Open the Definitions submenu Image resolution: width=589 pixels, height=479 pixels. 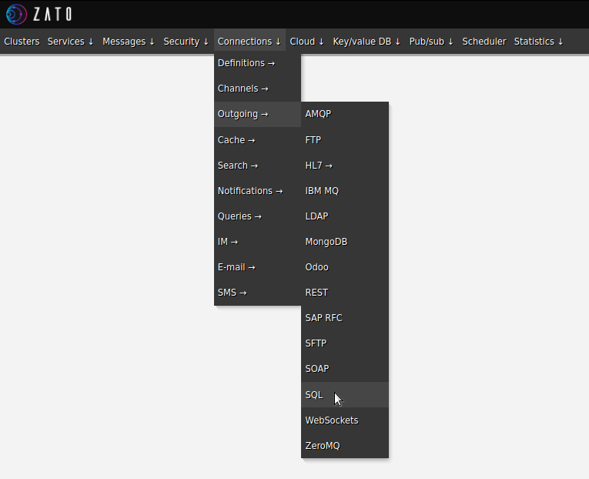257,63
